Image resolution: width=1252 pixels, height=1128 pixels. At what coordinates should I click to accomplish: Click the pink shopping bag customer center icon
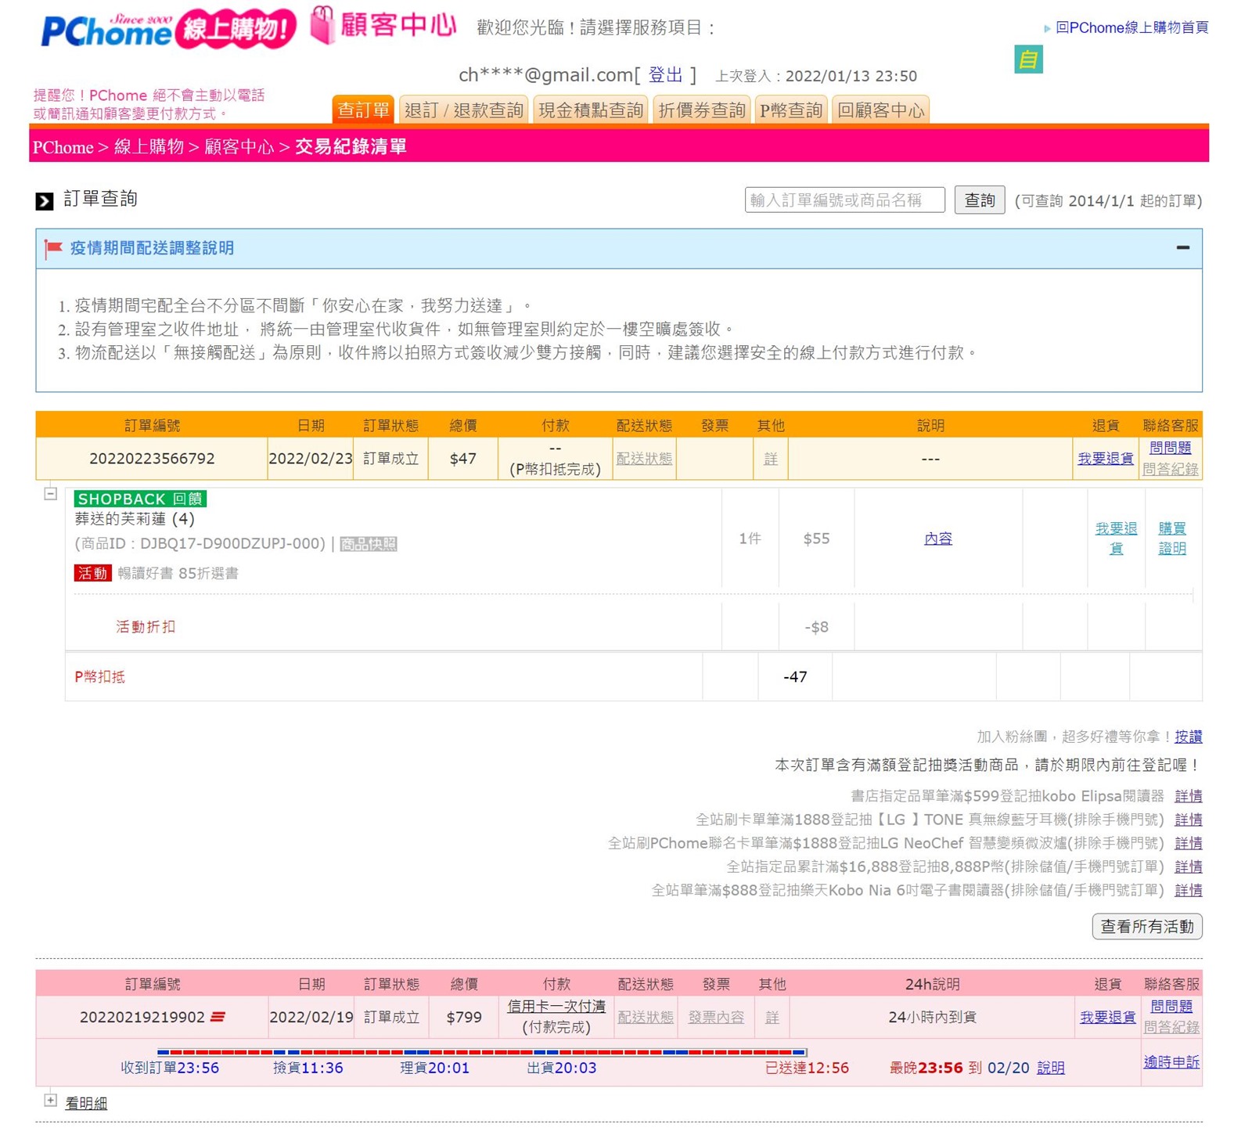pos(322,25)
